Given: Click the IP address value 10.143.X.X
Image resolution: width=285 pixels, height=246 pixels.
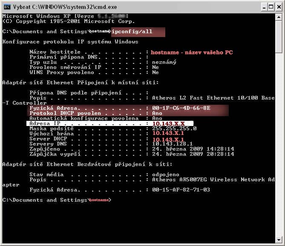Looking at the screenshot, I should tap(169, 123).
